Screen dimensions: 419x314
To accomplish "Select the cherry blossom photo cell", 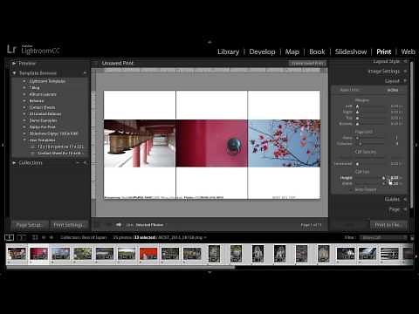I will pos(284,144).
